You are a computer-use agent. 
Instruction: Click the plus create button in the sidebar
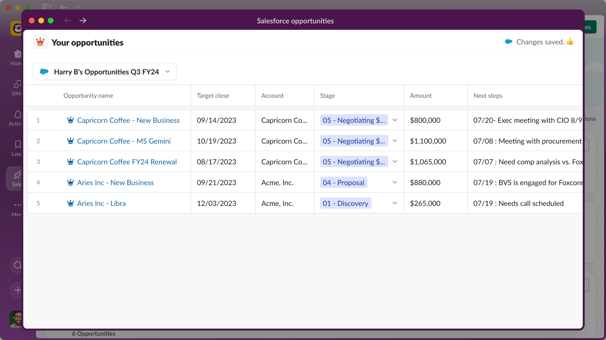coord(17,289)
